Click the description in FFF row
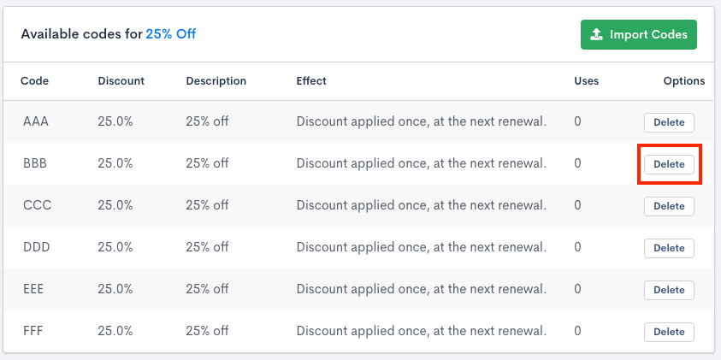721x360 pixels. [207, 331]
